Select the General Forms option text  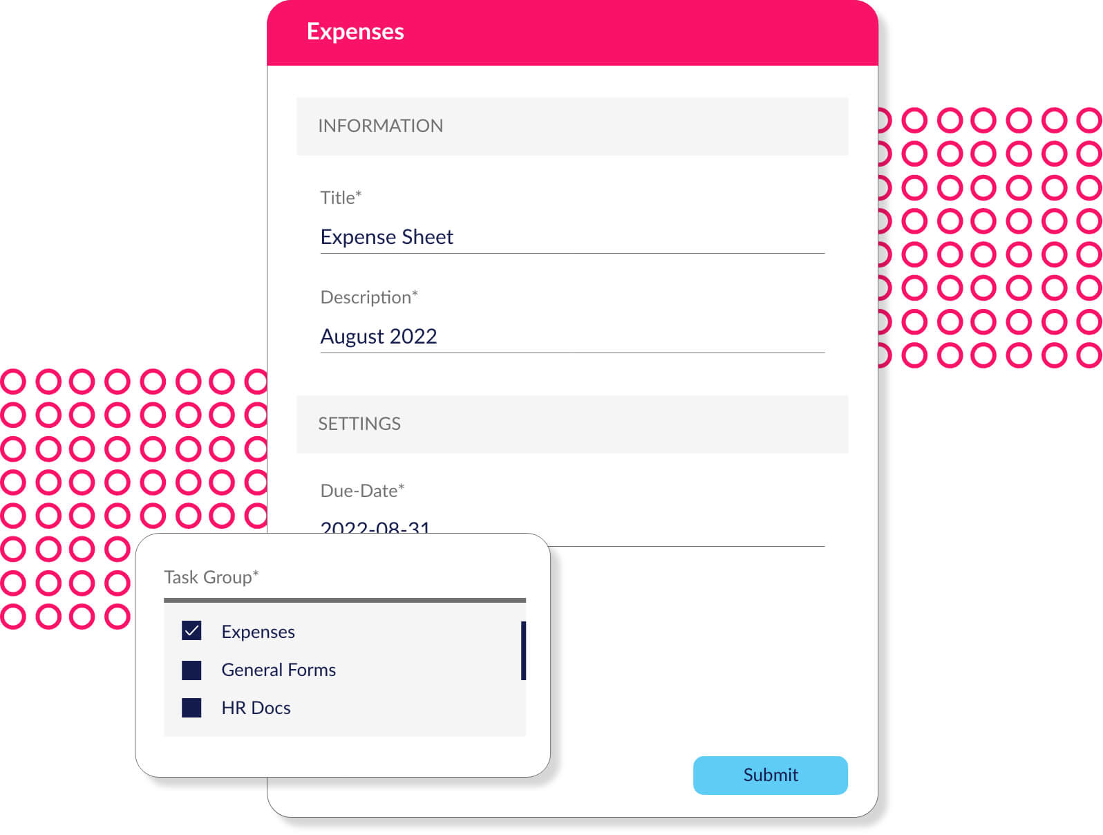[x=279, y=670]
